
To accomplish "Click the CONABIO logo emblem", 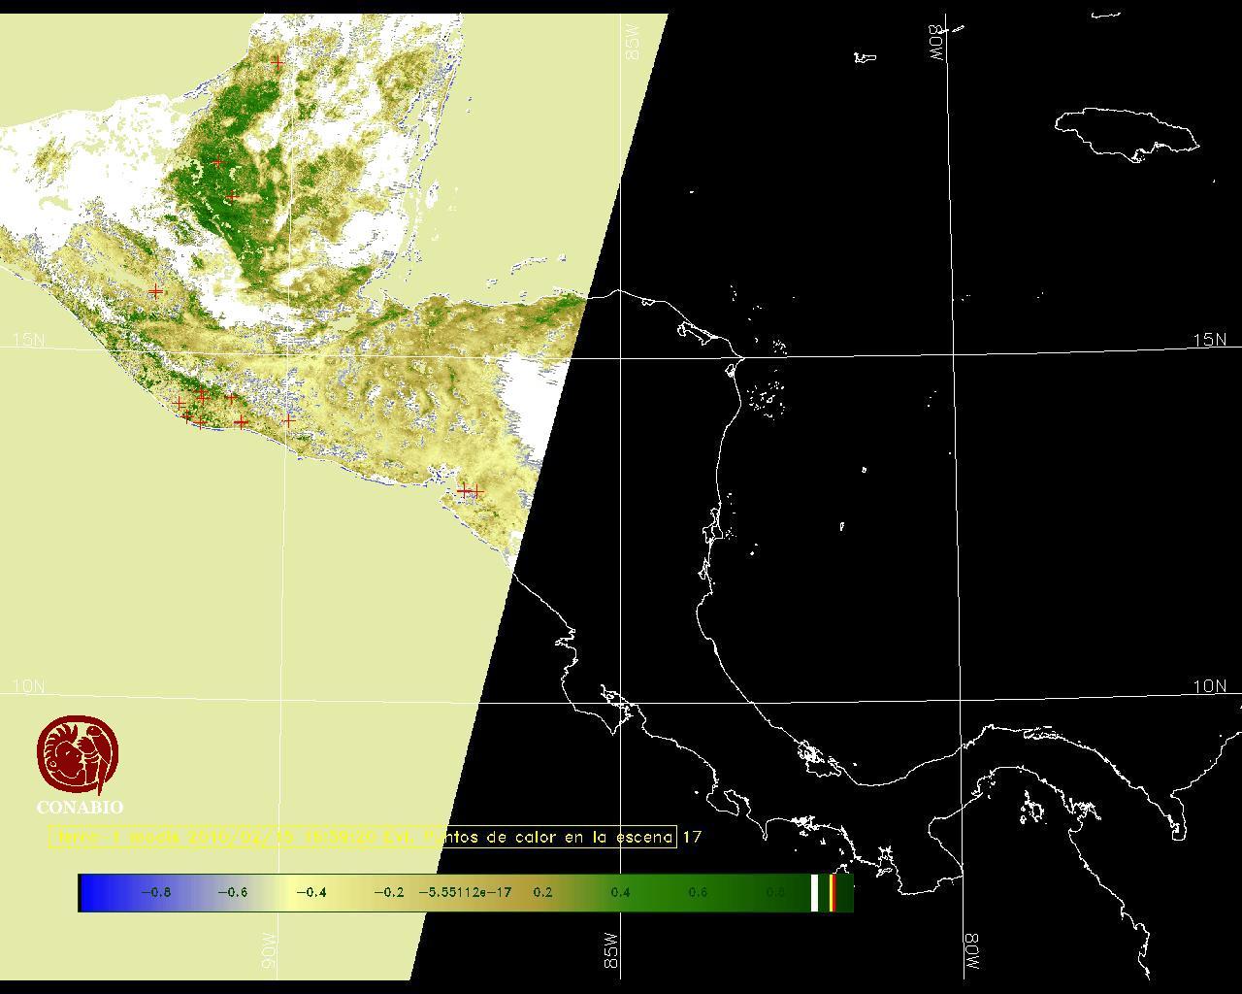I will point(79,754).
